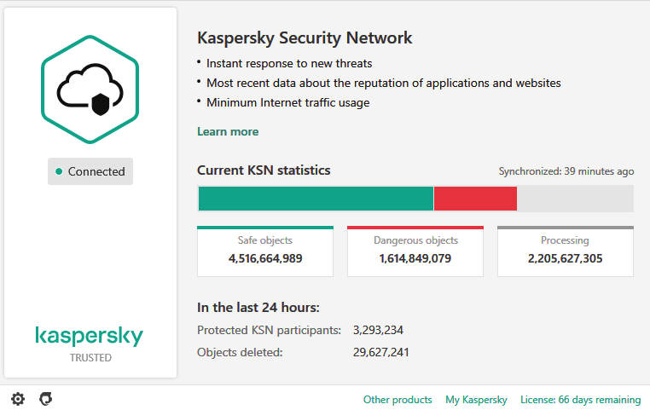Click the Connected status badge
The height and width of the screenshot is (410, 650).
pyautogui.click(x=90, y=171)
